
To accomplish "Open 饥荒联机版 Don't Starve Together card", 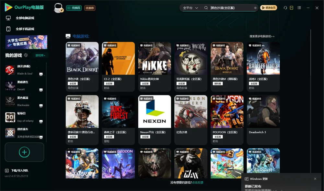I will 191,67.
